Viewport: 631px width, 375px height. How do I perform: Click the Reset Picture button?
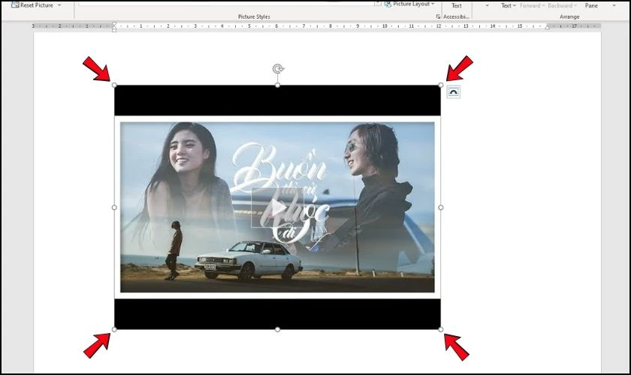[x=32, y=5]
